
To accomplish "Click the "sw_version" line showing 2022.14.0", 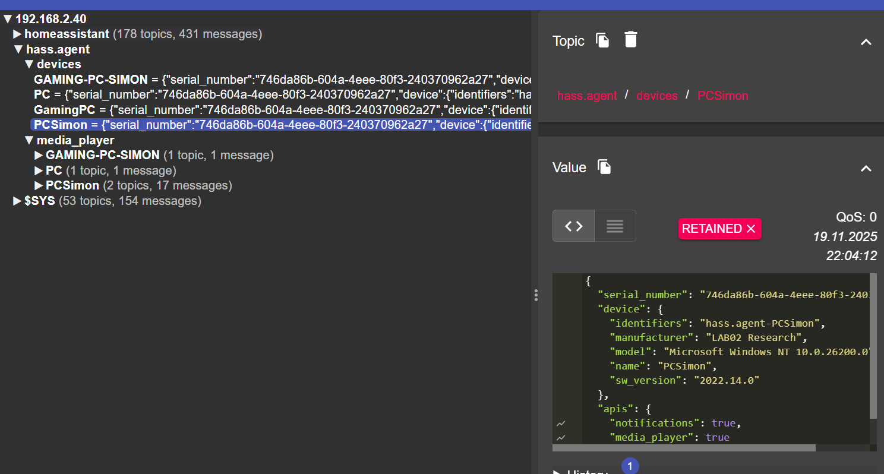I will (x=684, y=380).
